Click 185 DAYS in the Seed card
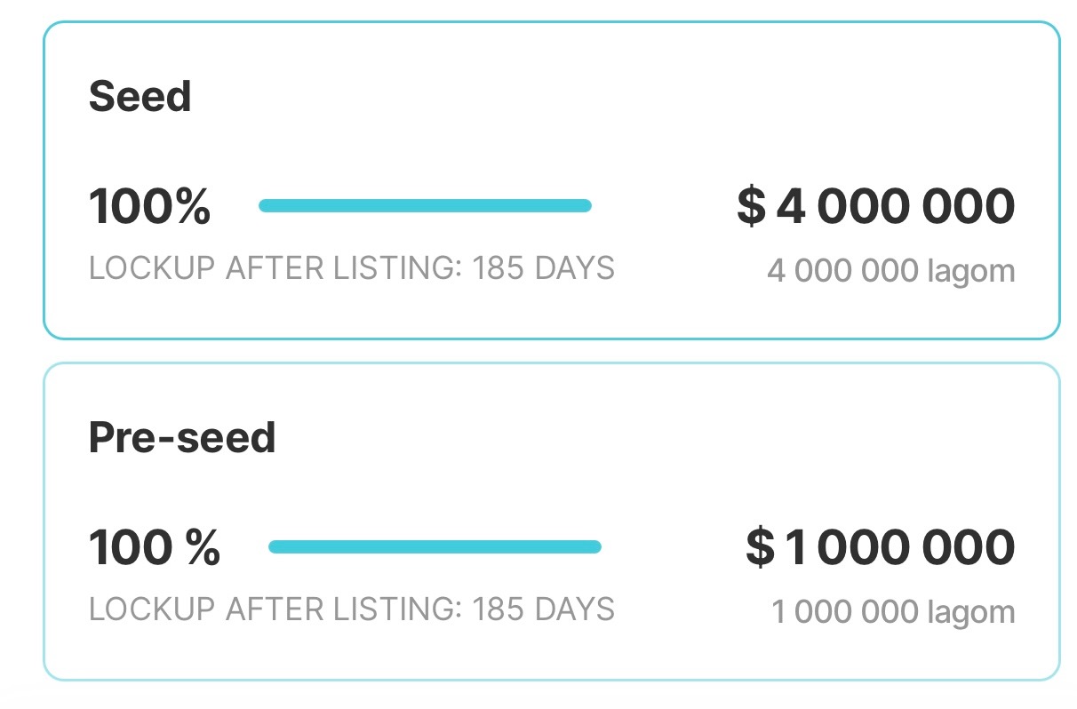This screenshot has width=1077, height=709. [x=543, y=268]
